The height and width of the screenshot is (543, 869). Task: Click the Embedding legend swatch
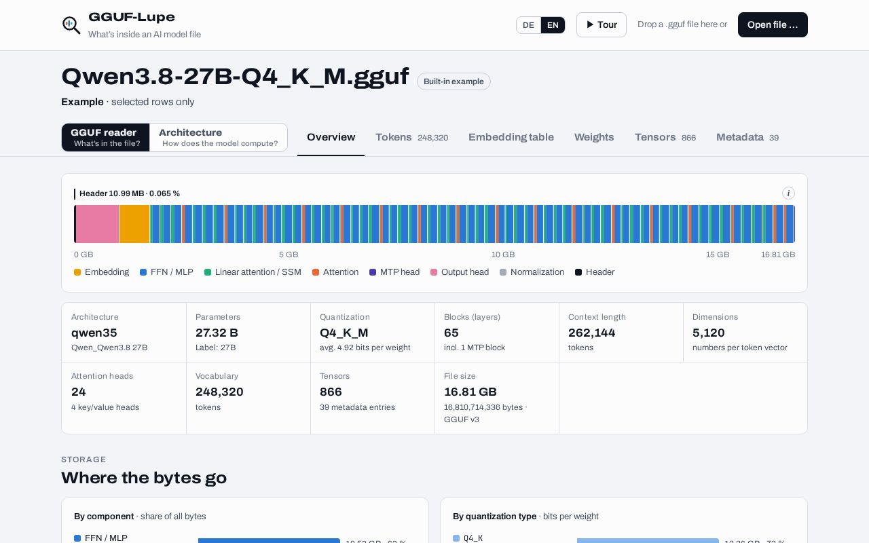click(x=77, y=272)
